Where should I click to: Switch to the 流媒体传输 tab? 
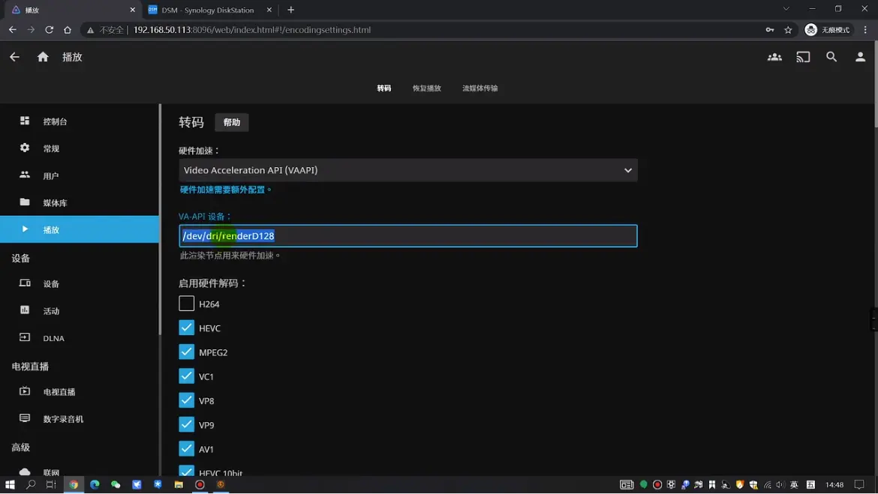[x=480, y=88]
